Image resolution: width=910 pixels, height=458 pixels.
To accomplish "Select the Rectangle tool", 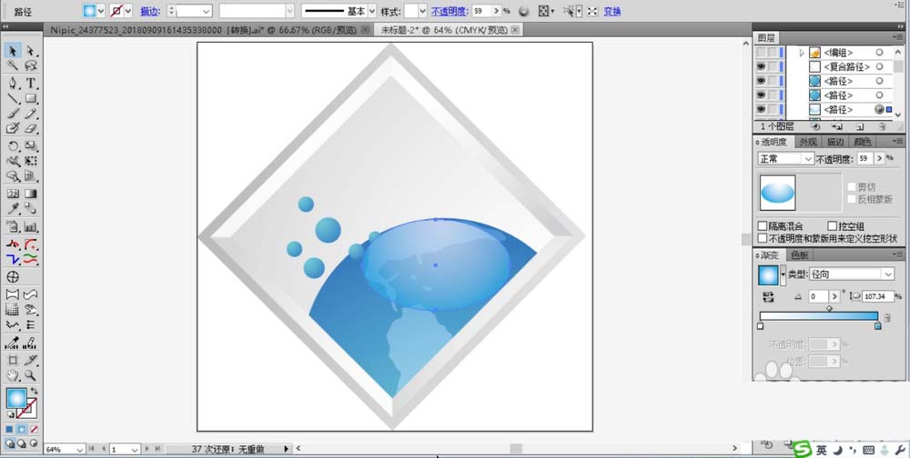I will click(30, 98).
